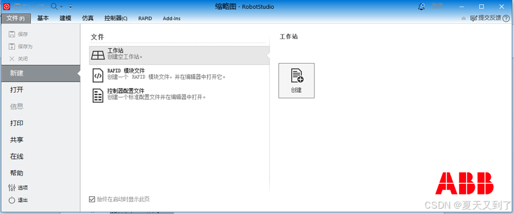Open the notifications bell icon
The width and height of the screenshot is (514, 214).
point(422,7)
